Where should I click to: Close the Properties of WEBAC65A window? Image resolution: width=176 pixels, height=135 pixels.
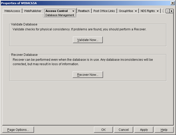(172, 3)
